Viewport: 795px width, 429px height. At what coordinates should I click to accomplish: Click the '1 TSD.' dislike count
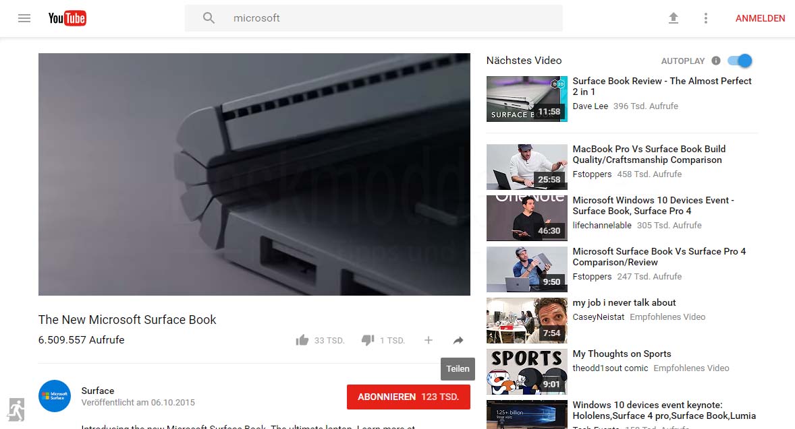pyautogui.click(x=392, y=341)
